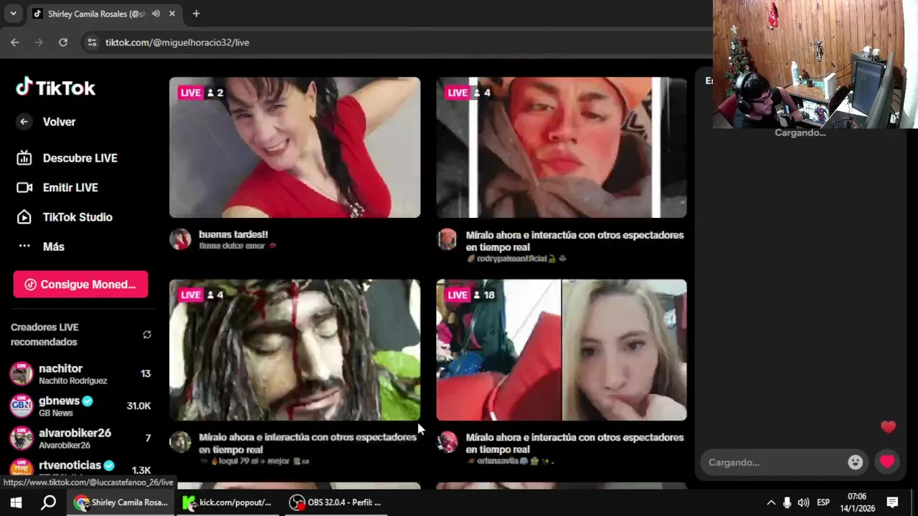The height and width of the screenshot is (516, 918).
Task: Open gbnews LIVE avatar
Action: (21, 406)
